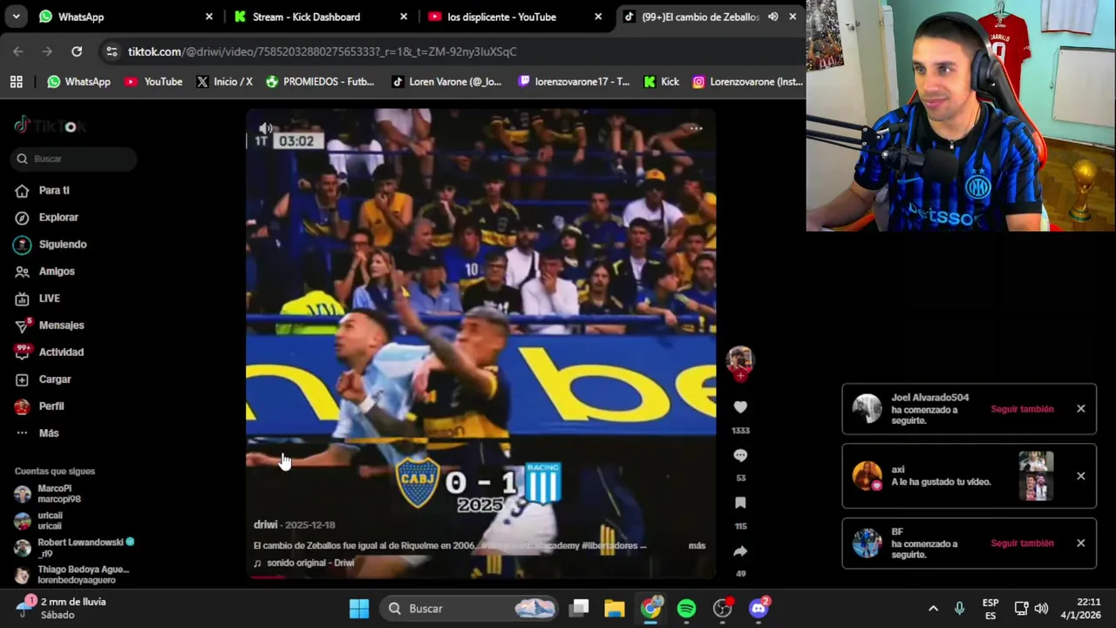Toggle the video sound speaker icon

[x=265, y=128]
